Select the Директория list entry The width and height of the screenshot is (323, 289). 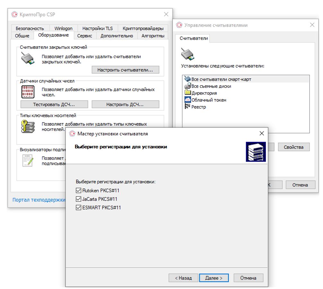[x=246, y=93]
